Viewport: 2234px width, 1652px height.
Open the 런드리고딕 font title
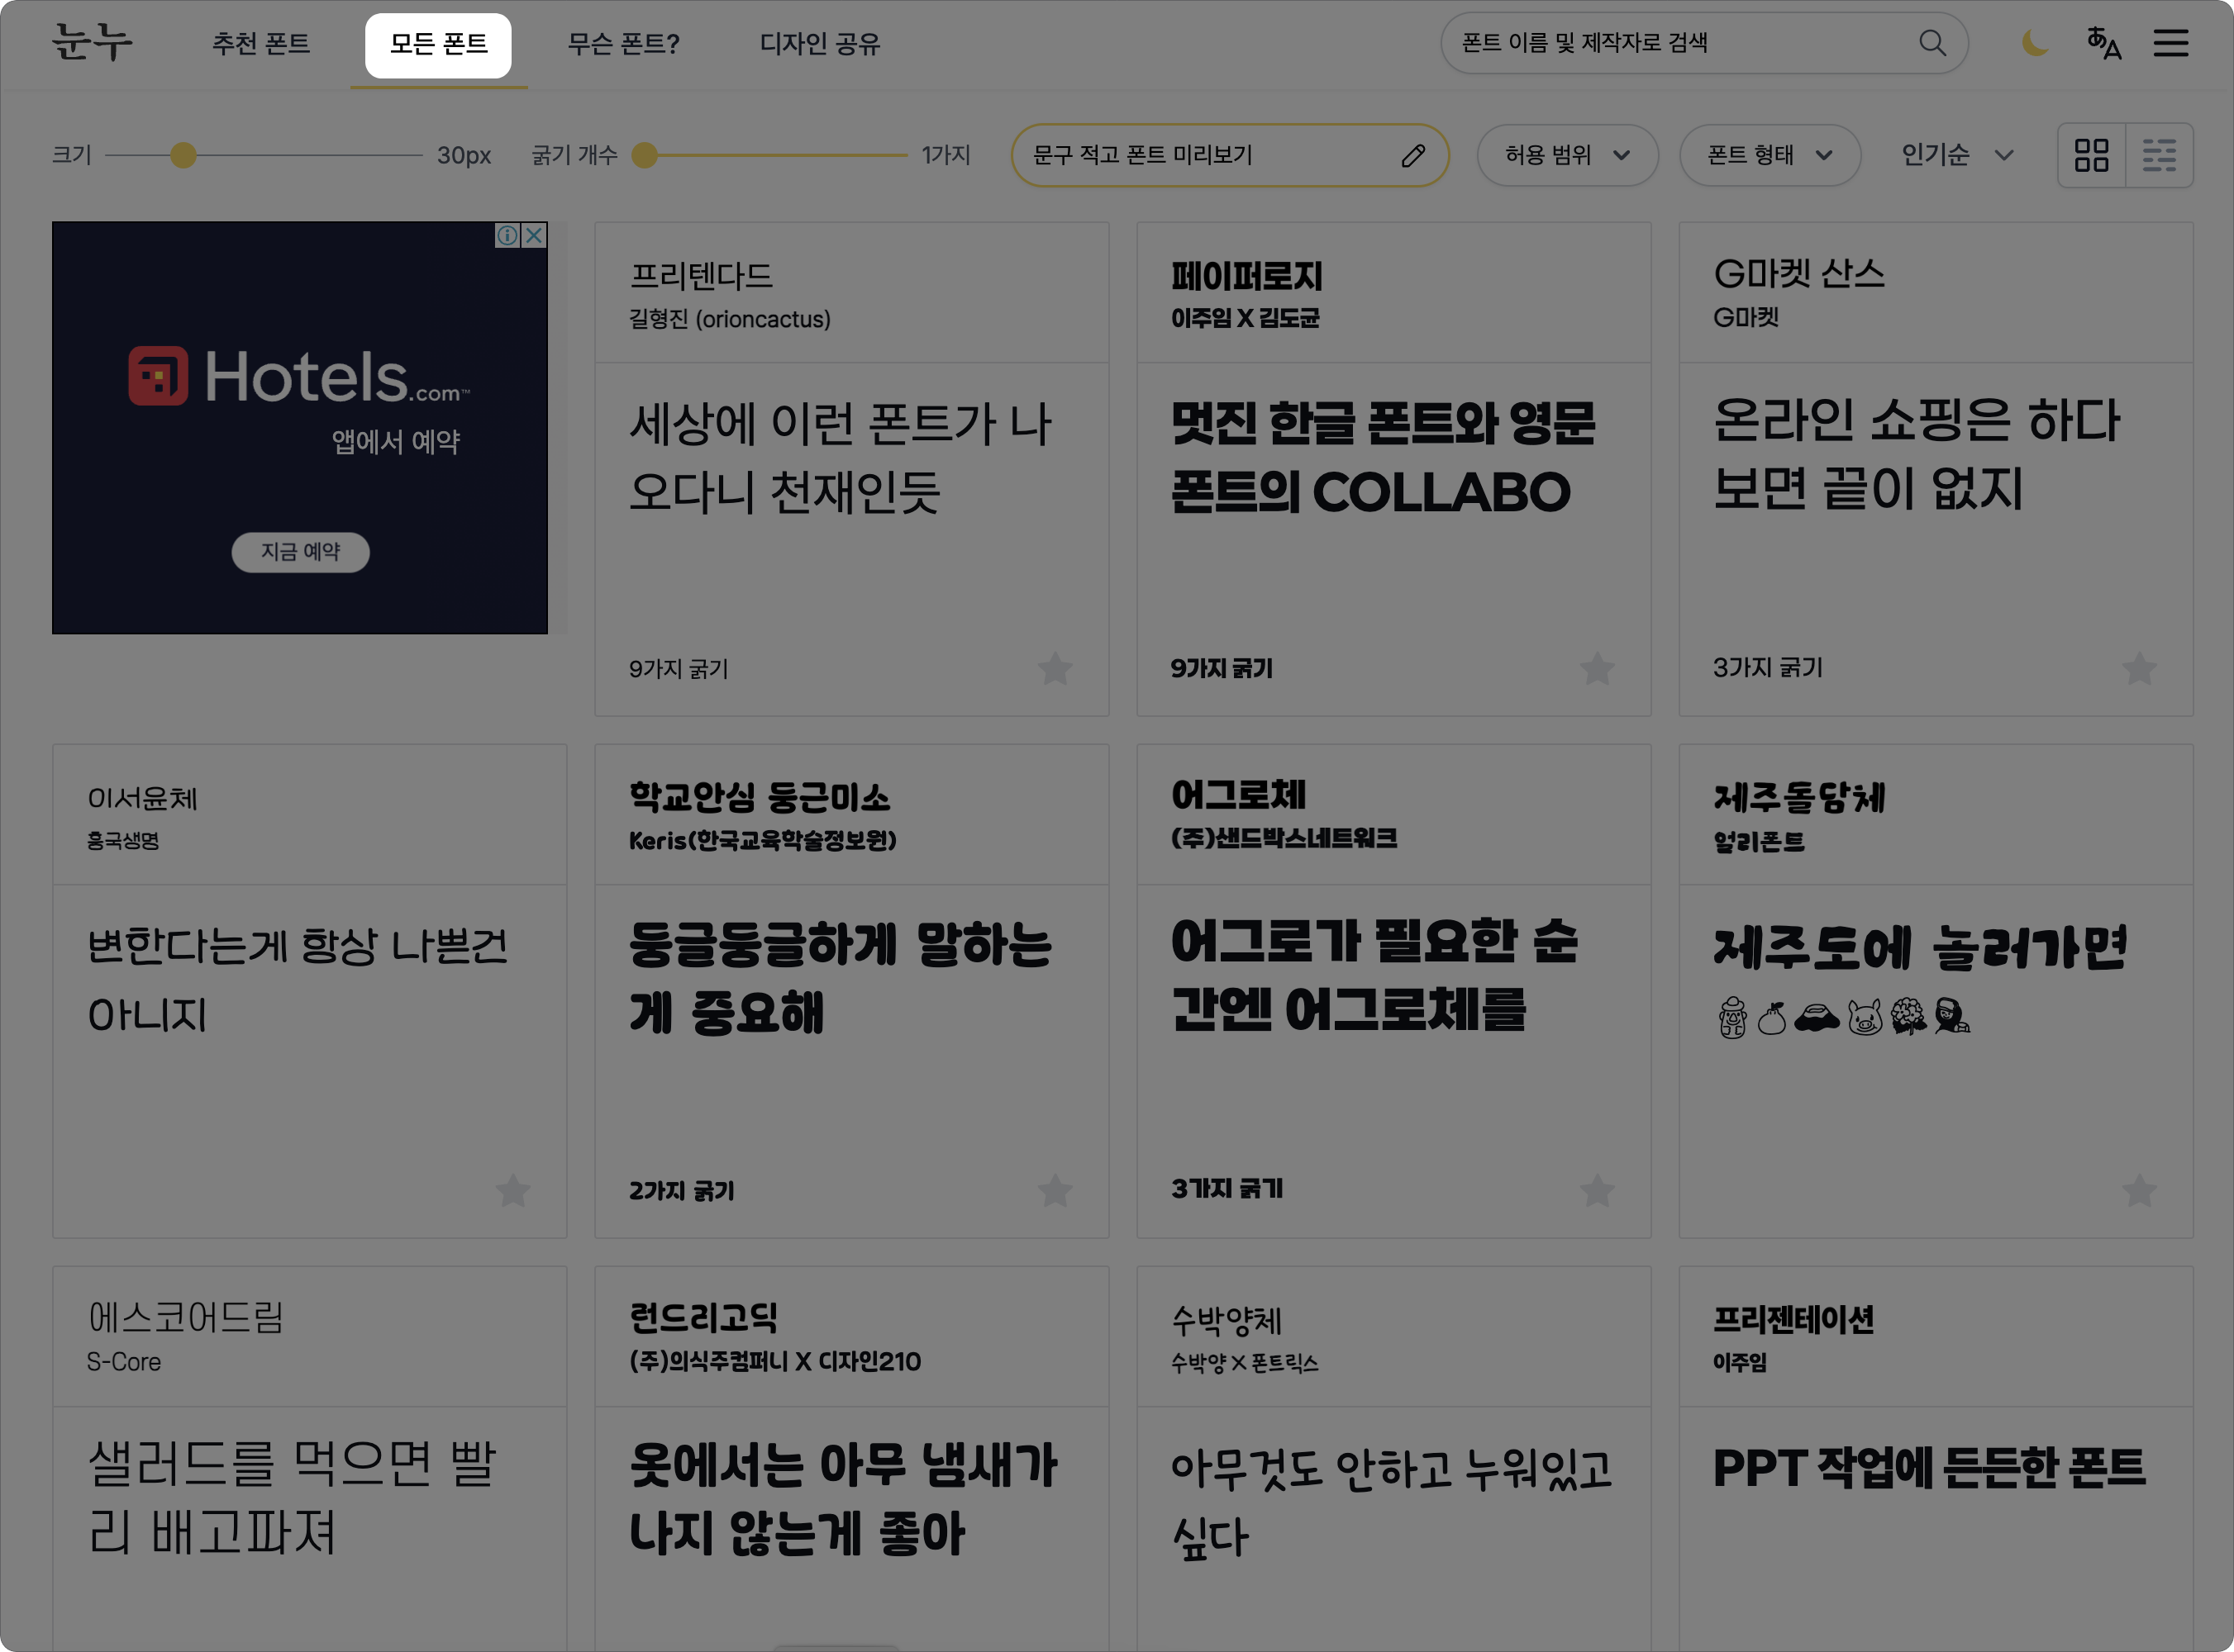(703, 1318)
